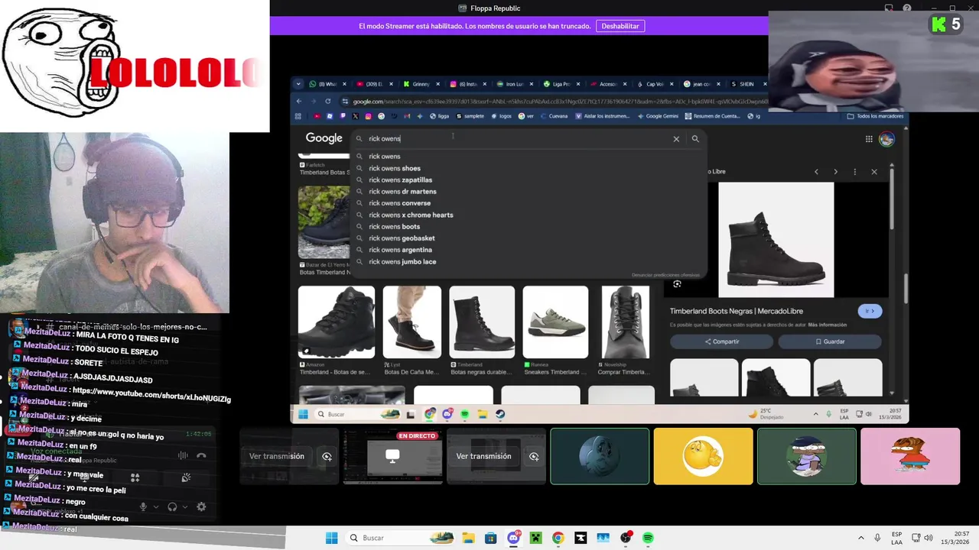Screen dimensions: 979x550
Task: Click the Google search magnifier icon
Action: [x=695, y=139]
